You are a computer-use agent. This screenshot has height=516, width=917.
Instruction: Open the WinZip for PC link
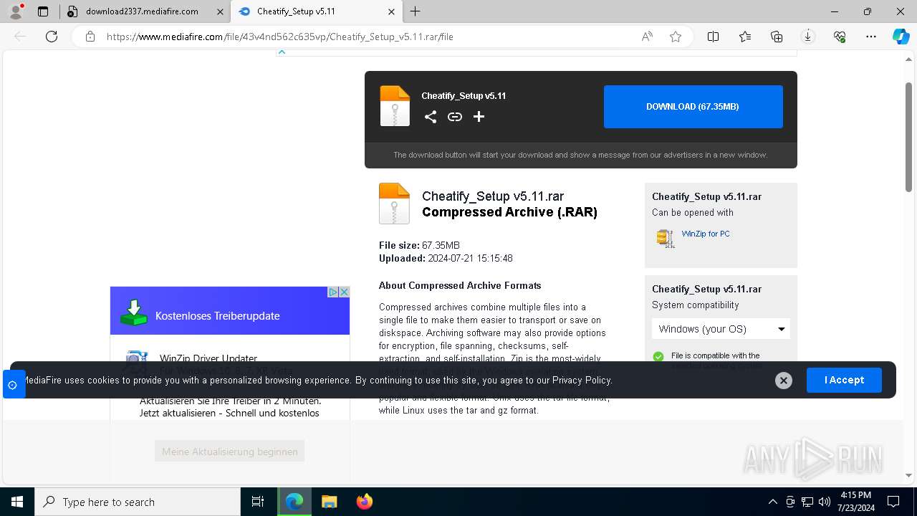coord(706,234)
